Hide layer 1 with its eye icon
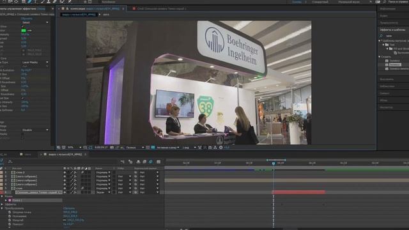The image size is (409, 230). point(65,172)
